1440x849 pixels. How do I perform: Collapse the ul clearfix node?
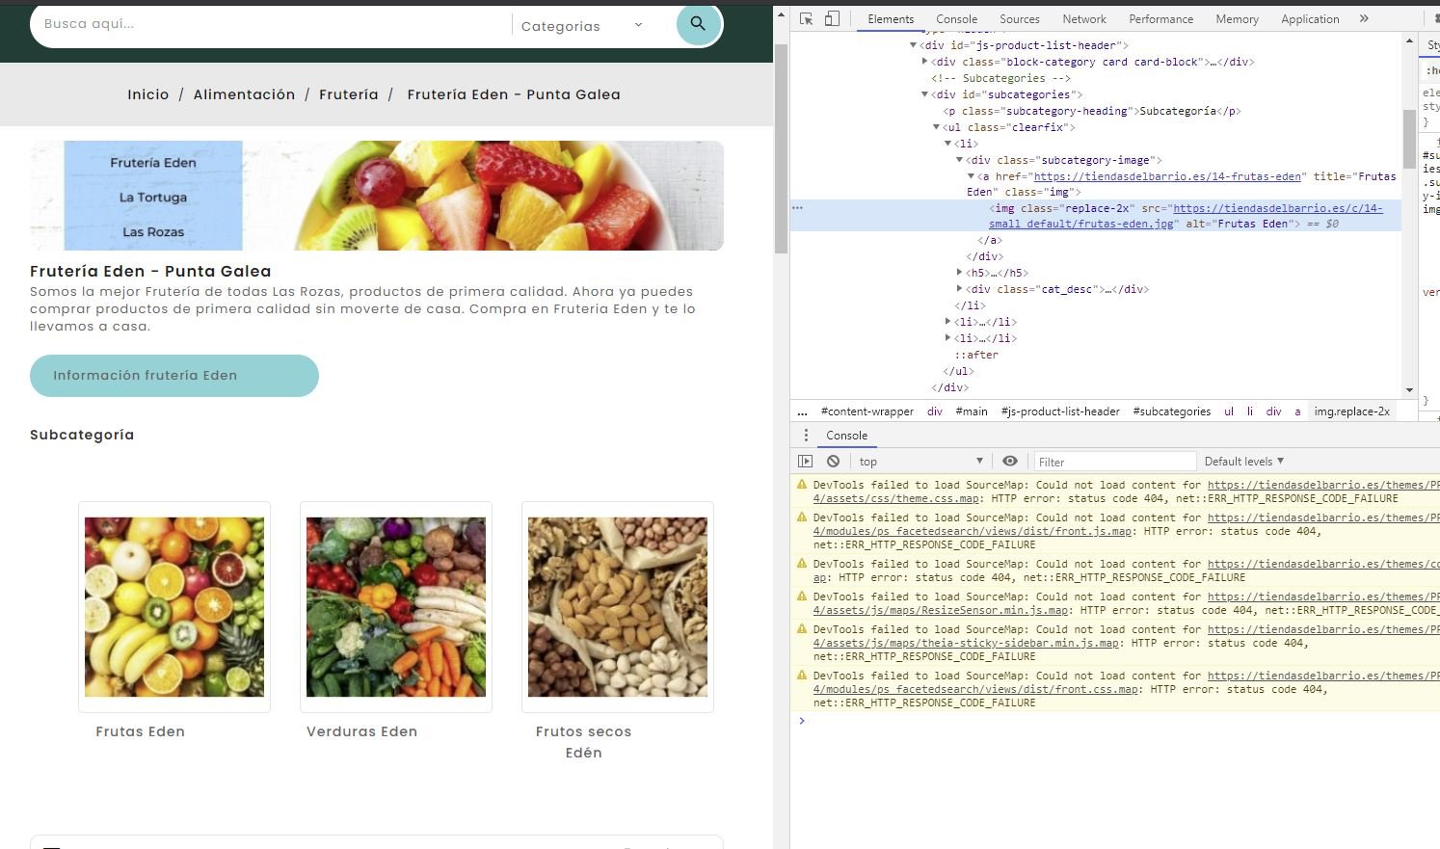[x=936, y=127]
